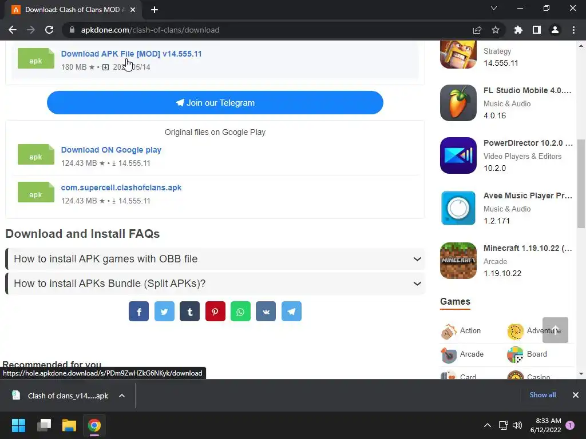Open notification badge in taskbar corner
The image size is (586, 439).
(570, 425)
